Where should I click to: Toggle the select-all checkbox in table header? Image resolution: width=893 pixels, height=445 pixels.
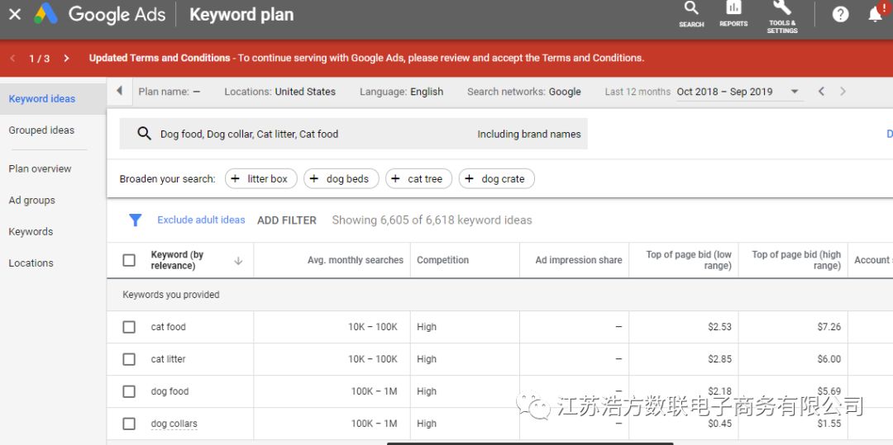(x=129, y=260)
